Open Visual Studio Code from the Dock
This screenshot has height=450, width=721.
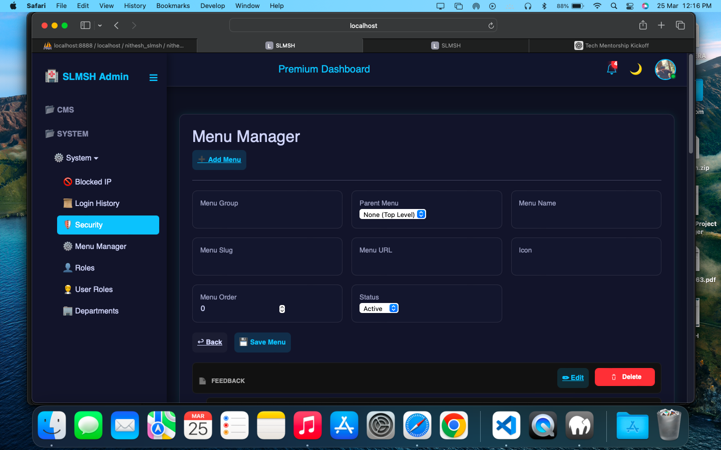pyautogui.click(x=506, y=425)
